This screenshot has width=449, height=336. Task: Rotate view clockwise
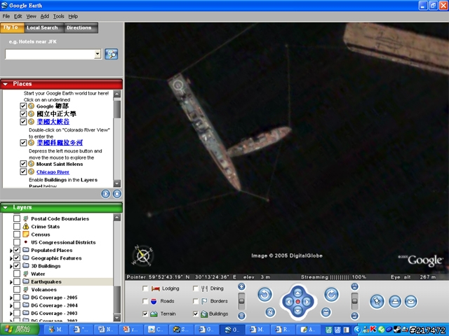coord(331,294)
